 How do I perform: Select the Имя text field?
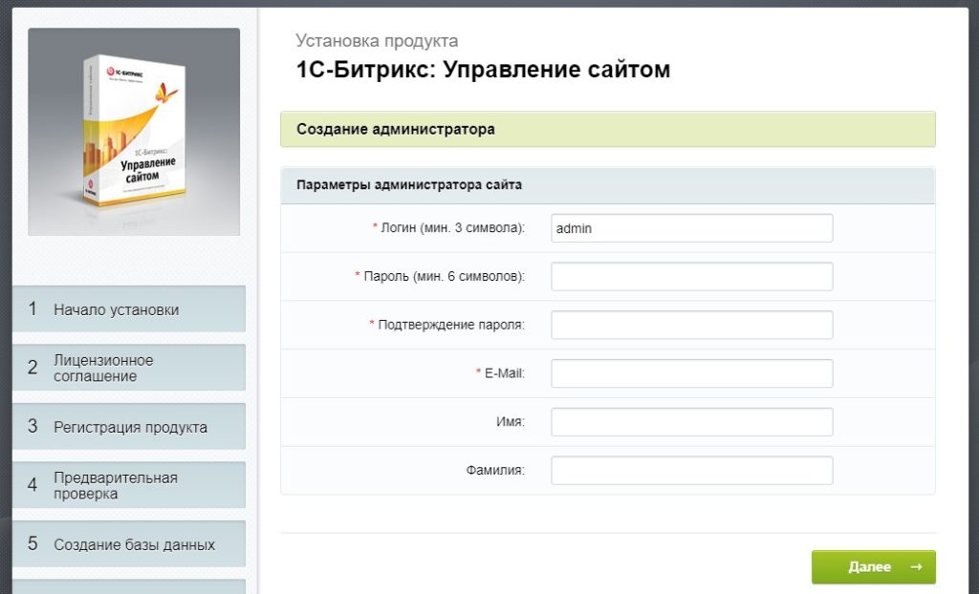692,422
